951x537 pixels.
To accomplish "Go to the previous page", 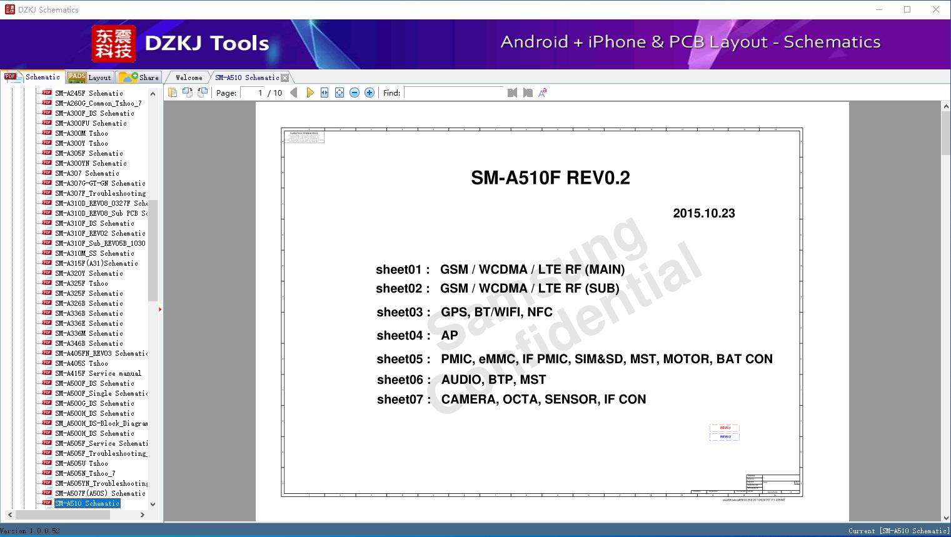I will pos(293,93).
